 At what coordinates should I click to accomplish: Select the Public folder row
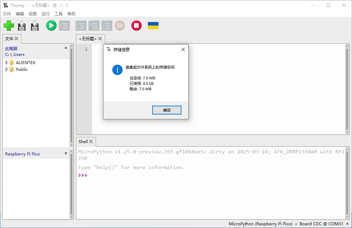[36, 70]
